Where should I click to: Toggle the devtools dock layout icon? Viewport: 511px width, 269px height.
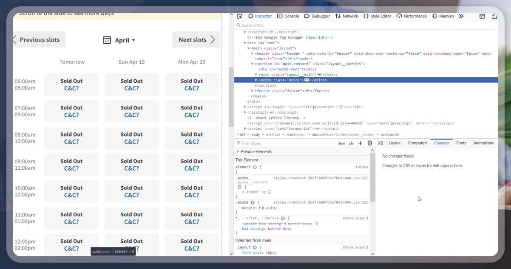pos(482,16)
